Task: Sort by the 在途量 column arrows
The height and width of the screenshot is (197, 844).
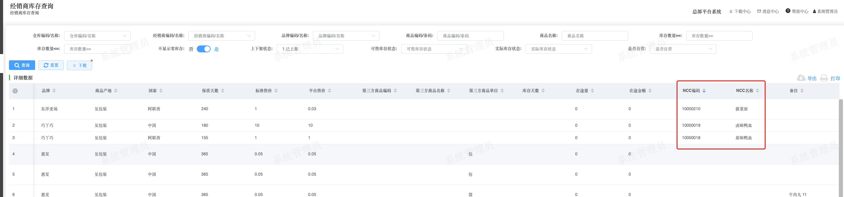Action: tap(592, 91)
